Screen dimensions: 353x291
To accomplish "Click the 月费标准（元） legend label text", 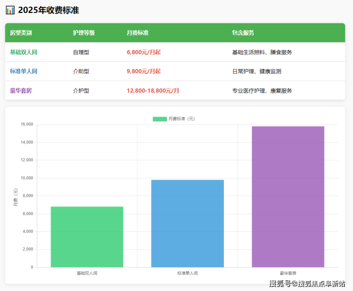I will tap(182, 119).
